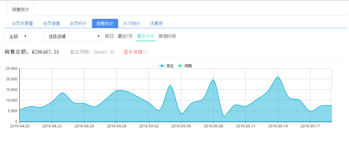Filter by 最近30天
Image resolution: width=349 pixels, height=148 pixels.
146,36
